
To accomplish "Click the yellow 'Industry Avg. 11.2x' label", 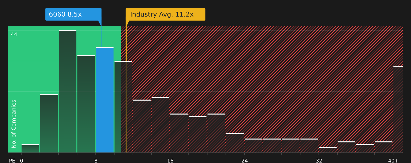I will [x=165, y=14].
